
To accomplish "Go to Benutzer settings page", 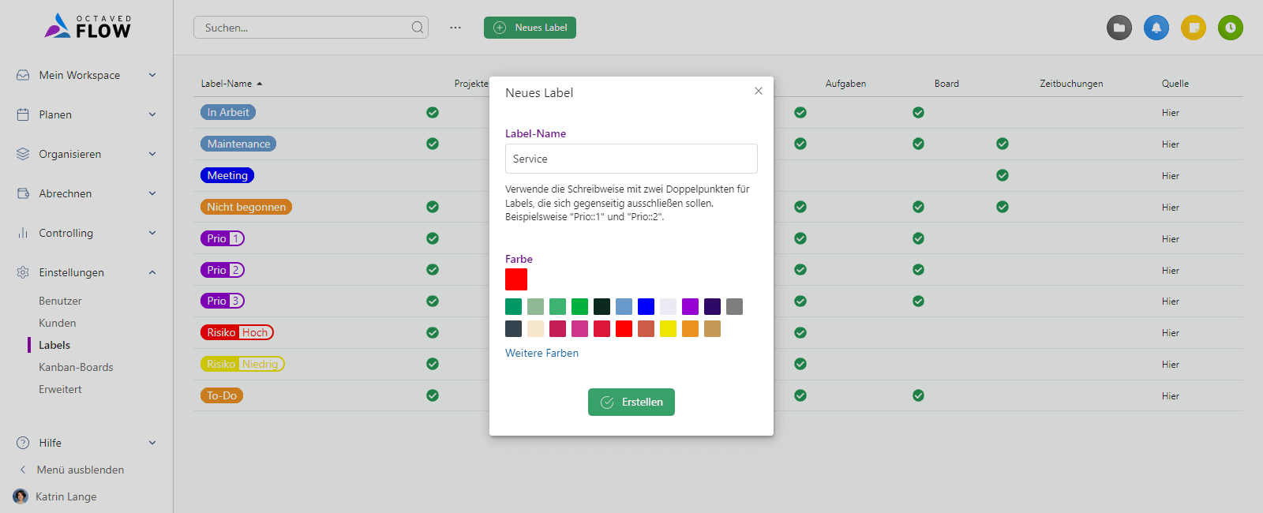I will click(x=60, y=301).
